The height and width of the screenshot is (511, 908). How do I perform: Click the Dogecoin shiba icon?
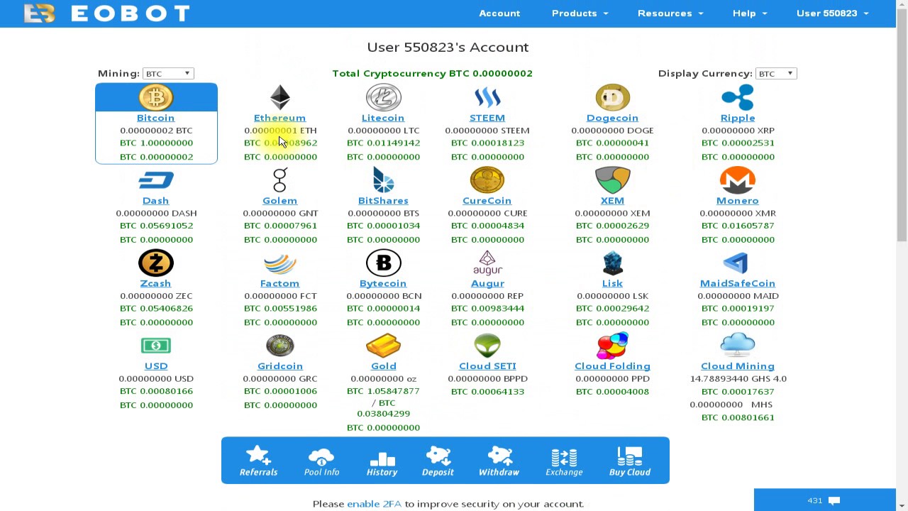tap(612, 97)
